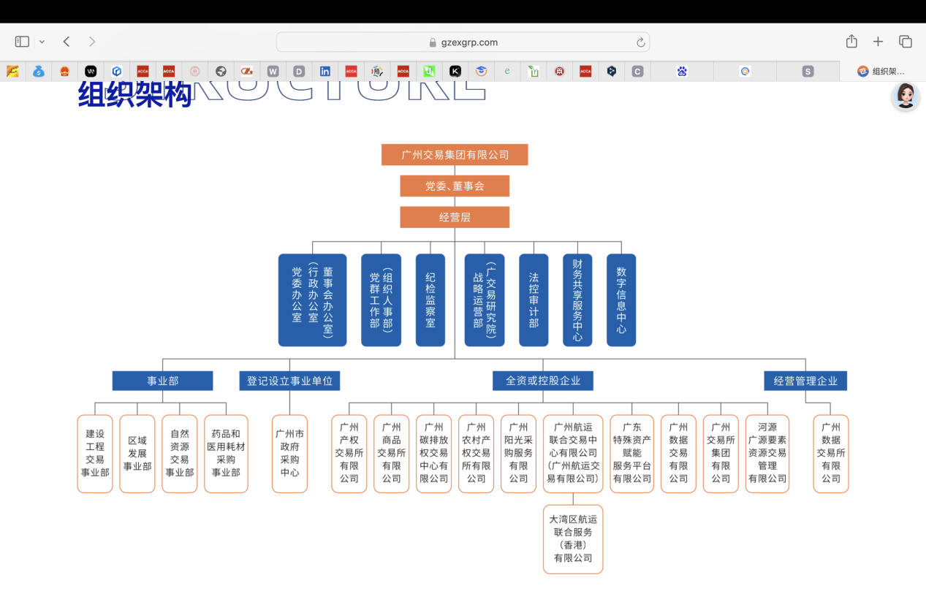Screen dimensions: 926x602
Task: Open the Baidu paw favicon tab
Action: pyautogui.click(x=682, y=71)
